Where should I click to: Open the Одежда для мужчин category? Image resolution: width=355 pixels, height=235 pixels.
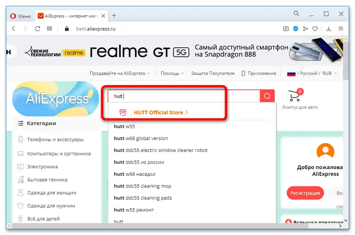click(51, 206)
